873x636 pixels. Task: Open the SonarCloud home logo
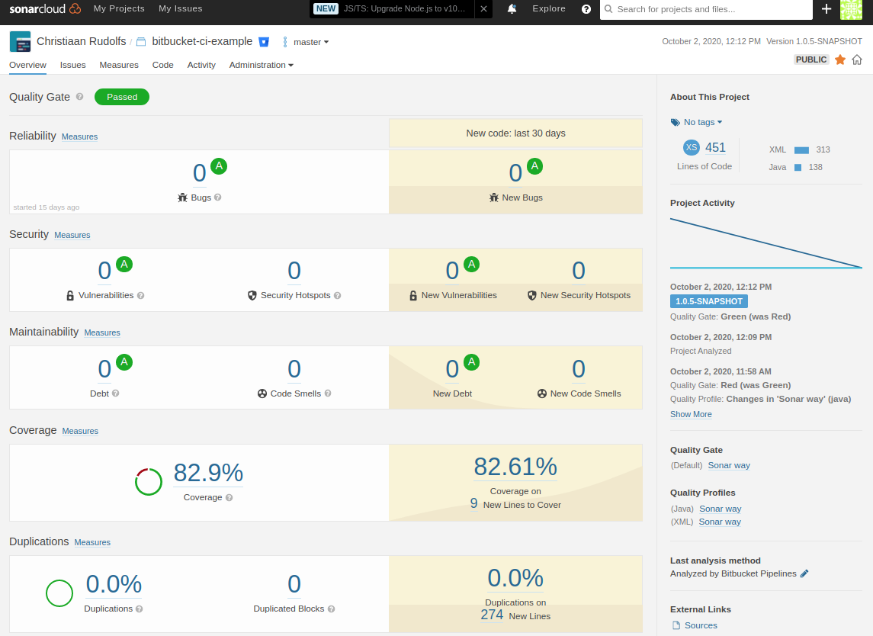[44, 9]
